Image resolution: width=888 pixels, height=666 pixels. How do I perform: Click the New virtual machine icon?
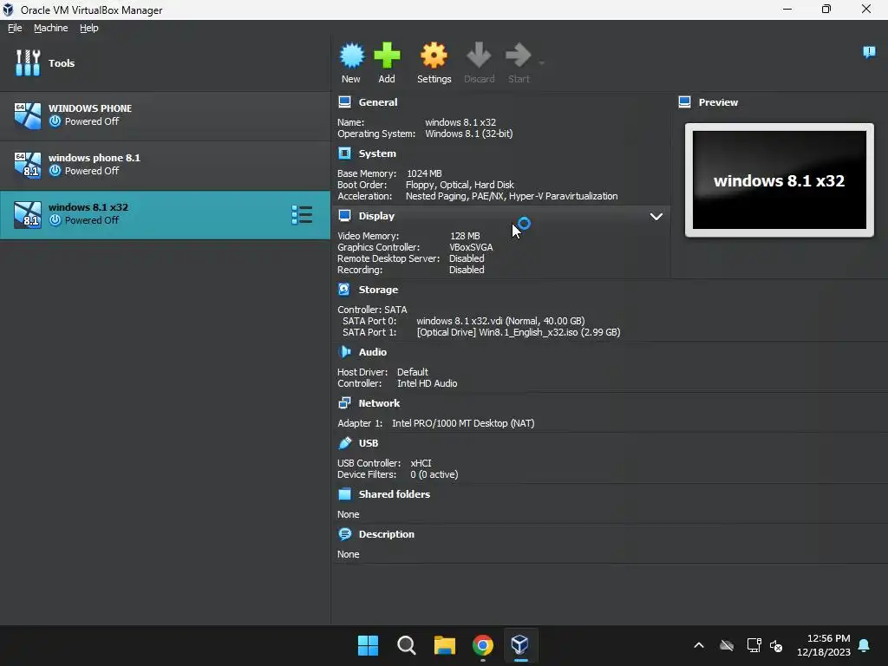click(351, 55)
